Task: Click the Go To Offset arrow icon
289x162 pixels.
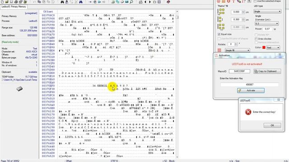Action: [x=90, y=2]
